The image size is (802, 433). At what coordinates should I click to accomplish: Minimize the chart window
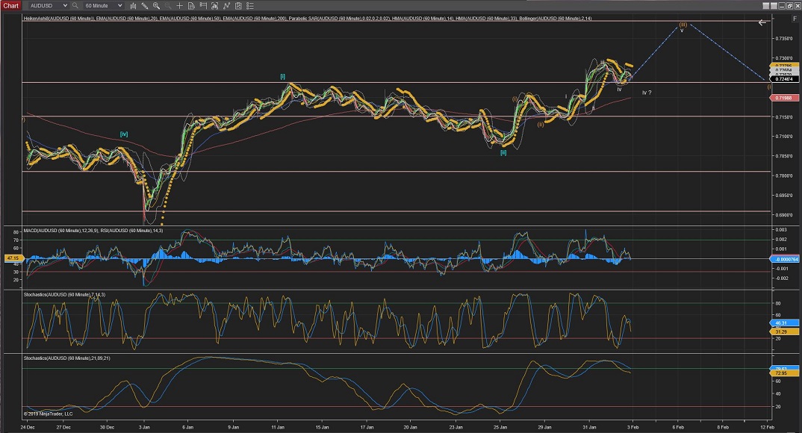click(x=782, y=6)
